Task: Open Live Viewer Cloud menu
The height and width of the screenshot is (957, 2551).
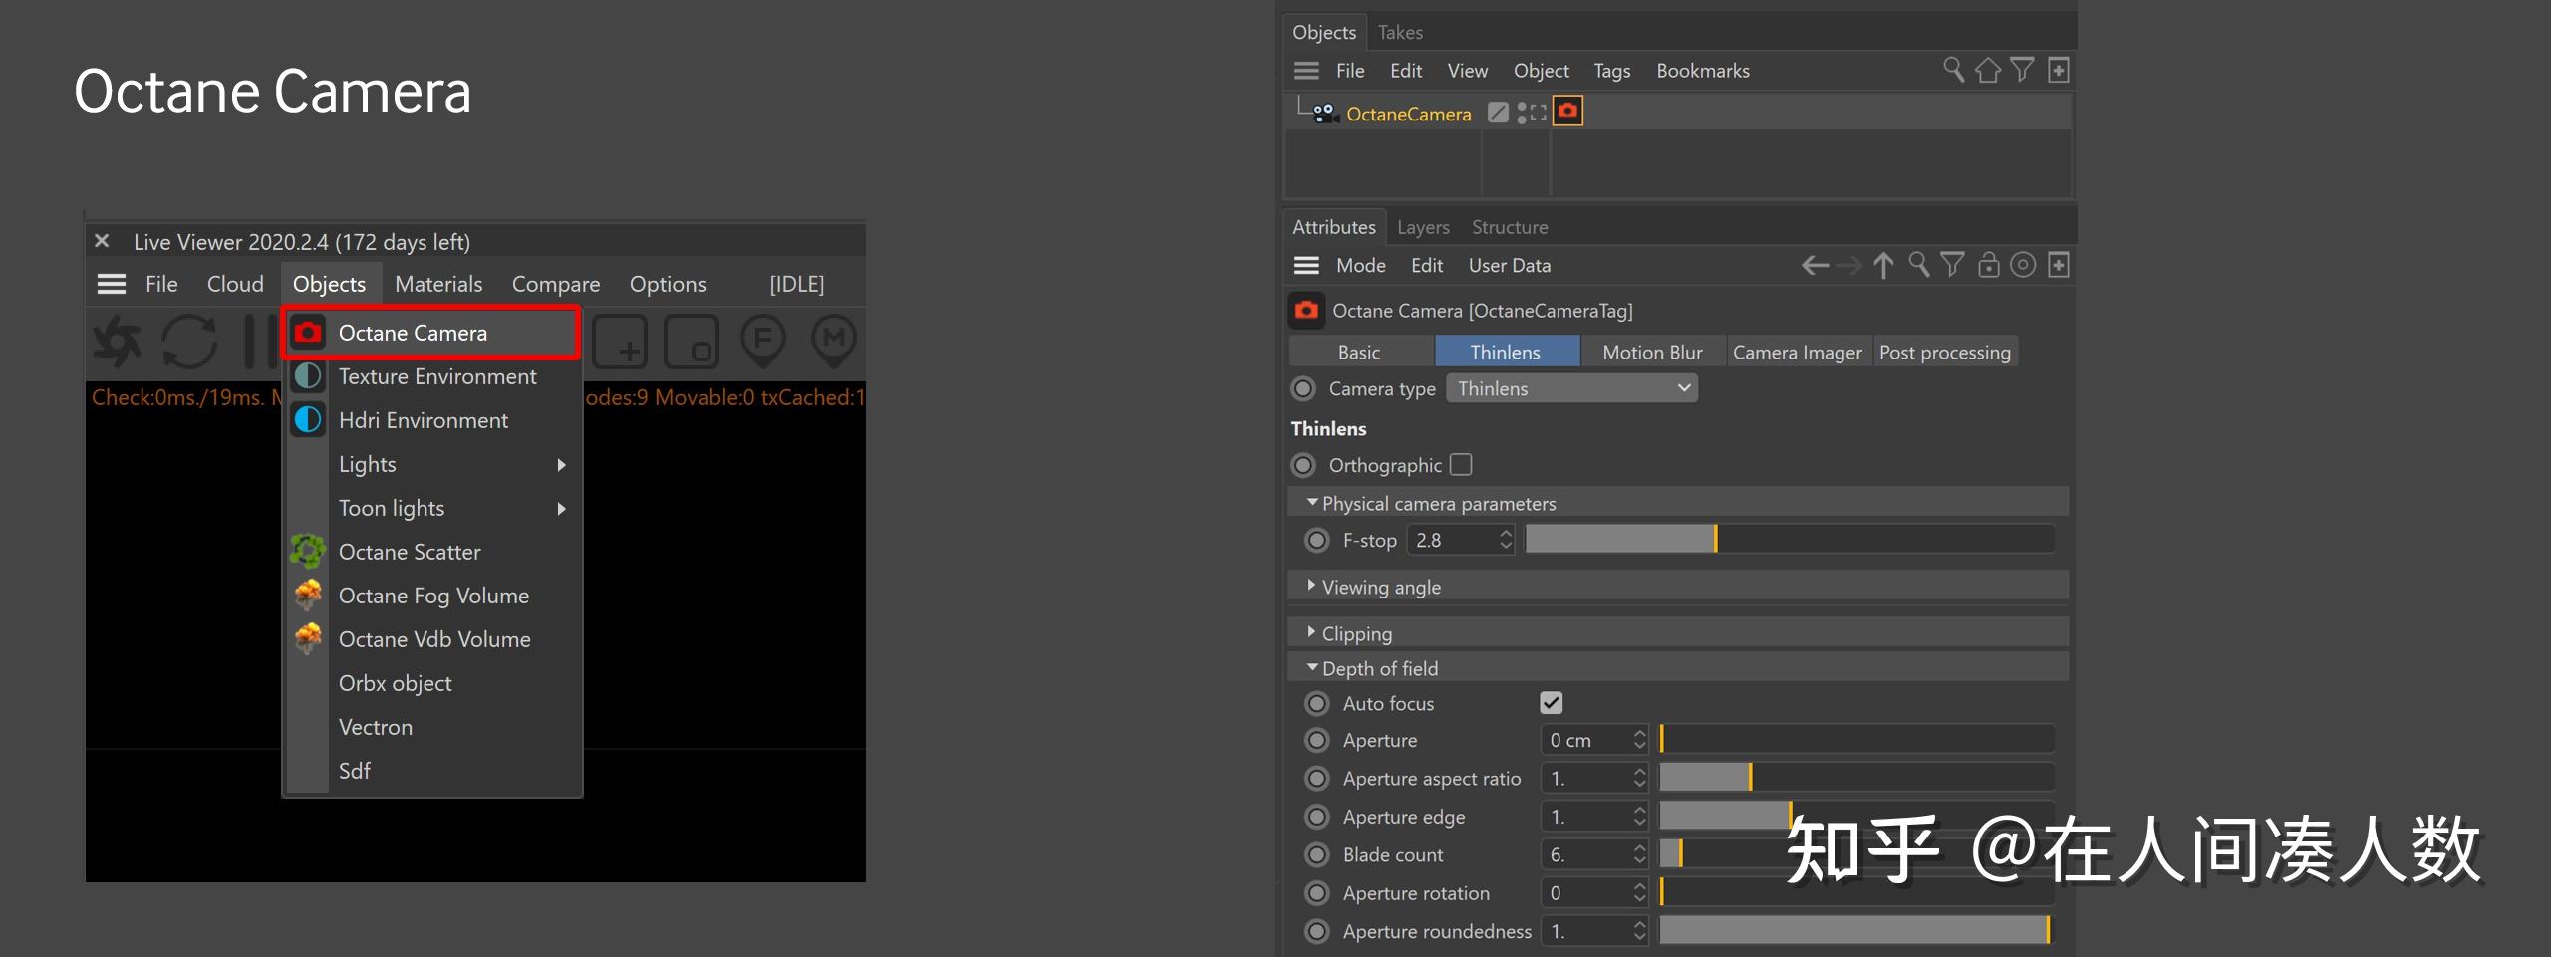Action: [235, 284]
